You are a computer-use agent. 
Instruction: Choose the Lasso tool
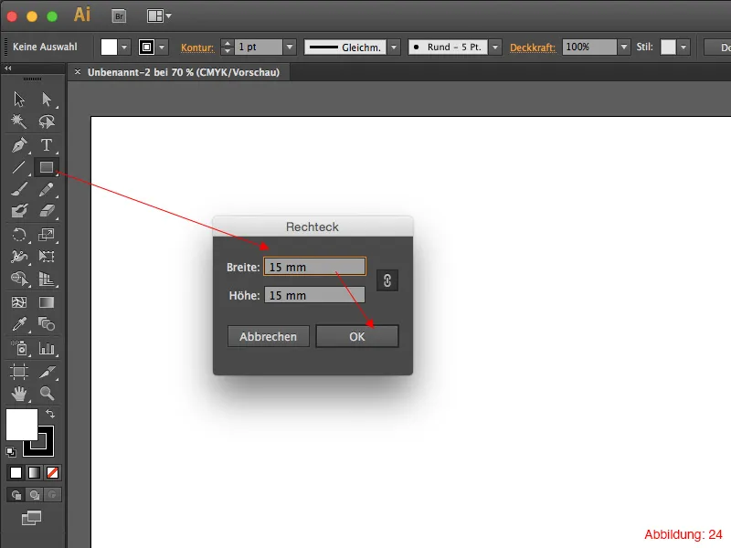click(47, 121)
